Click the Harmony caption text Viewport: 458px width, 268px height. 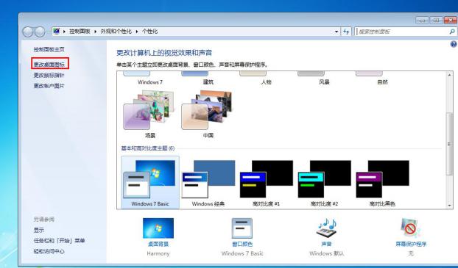click(158, 254)
